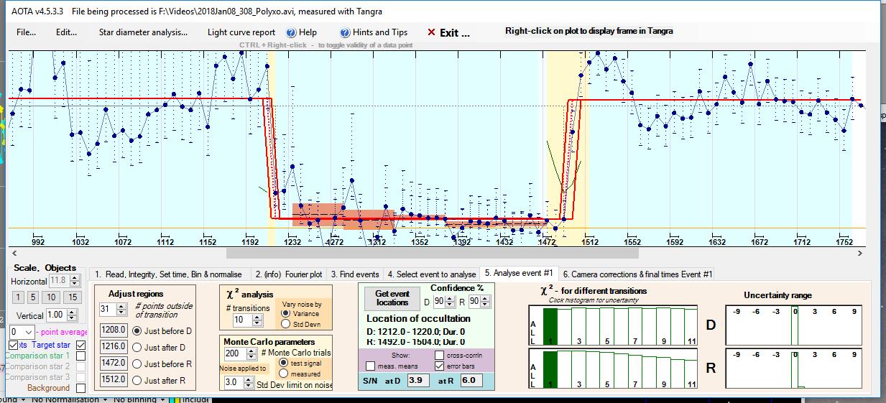Click the 1512.0 Just after R field
This screenshot has width=886, height=403.
tap(114, 380)
